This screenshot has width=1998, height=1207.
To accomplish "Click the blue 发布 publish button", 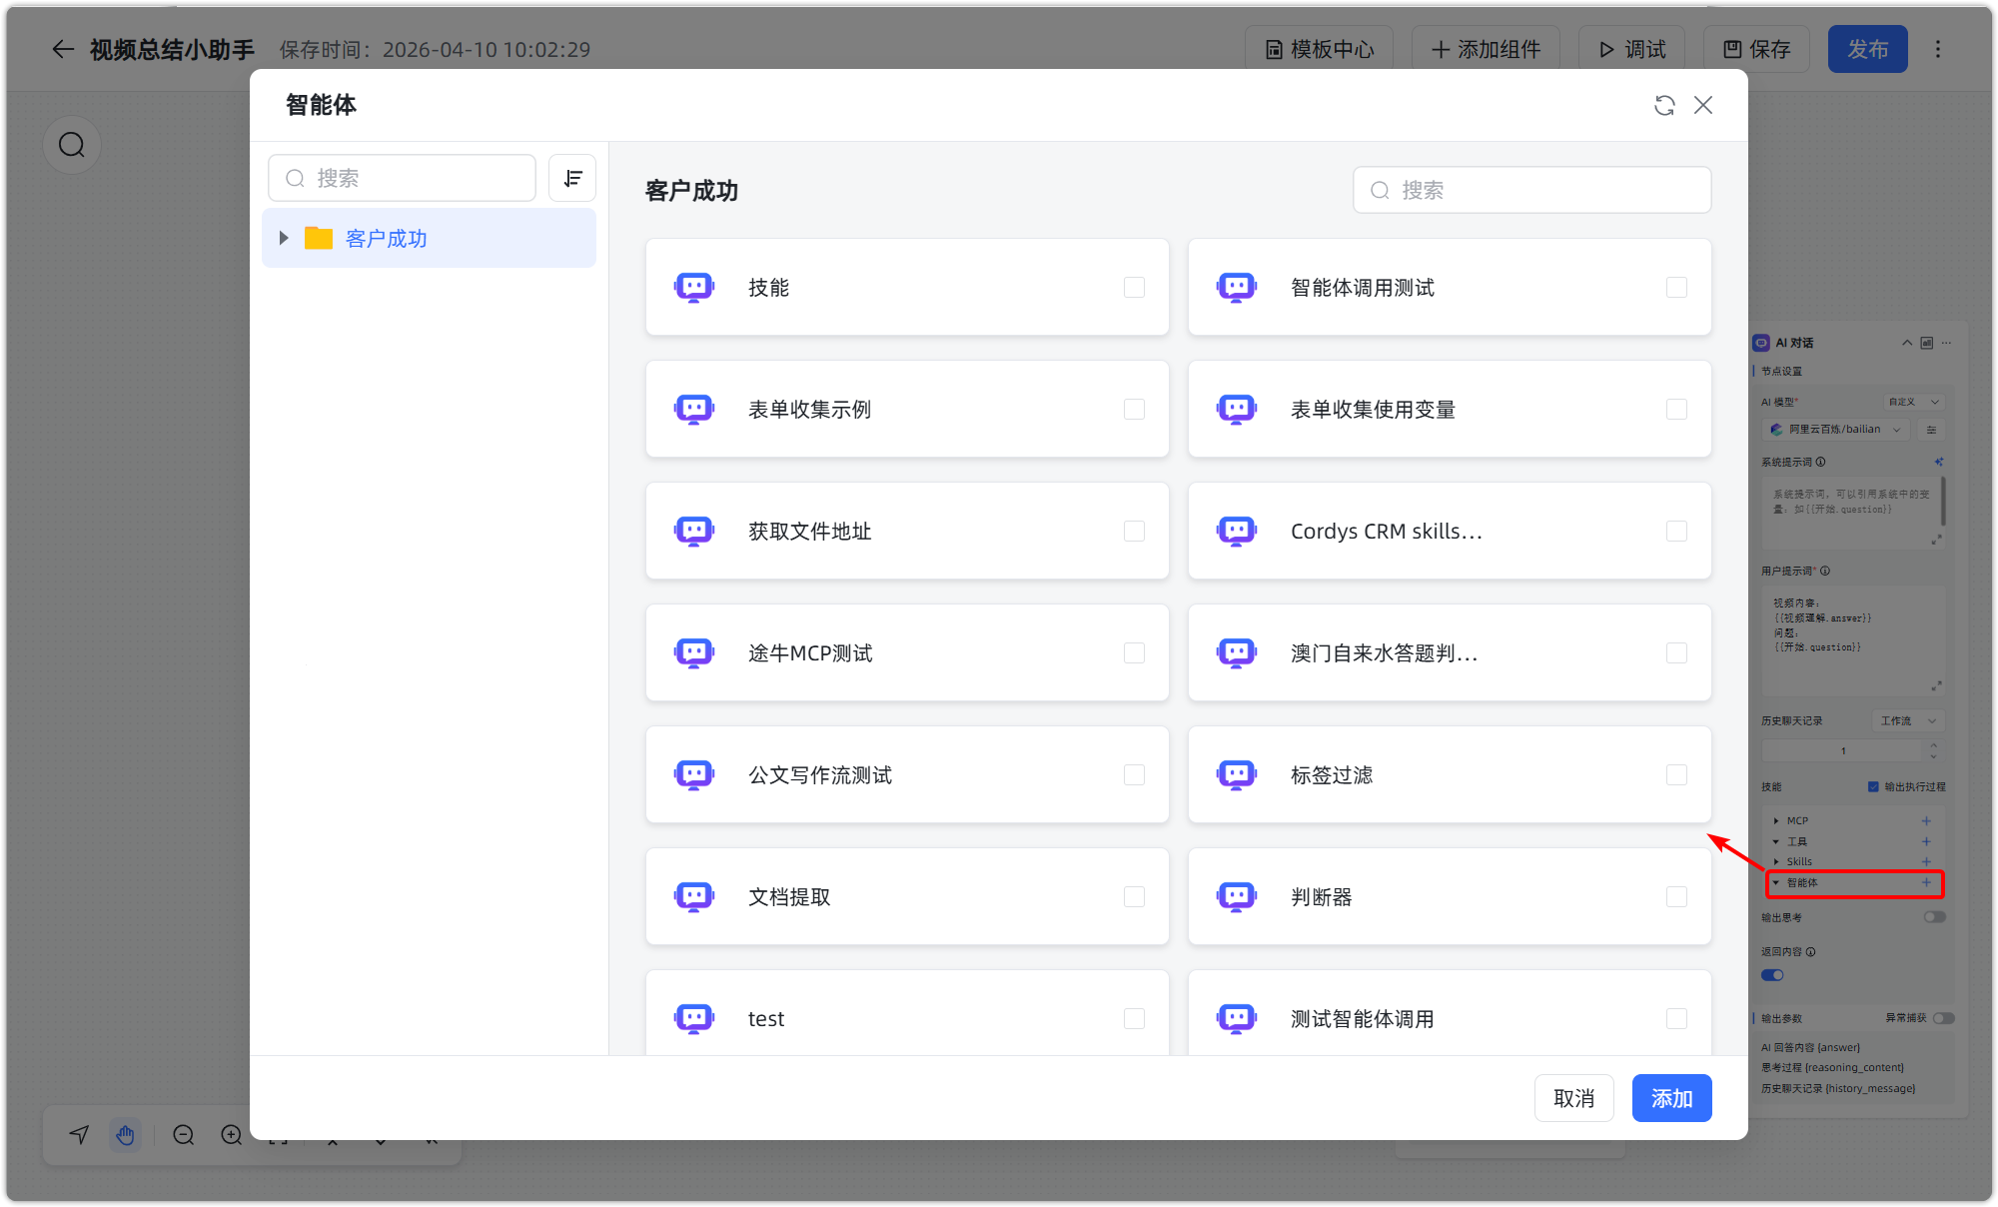I will click(x=1867, y=49).
